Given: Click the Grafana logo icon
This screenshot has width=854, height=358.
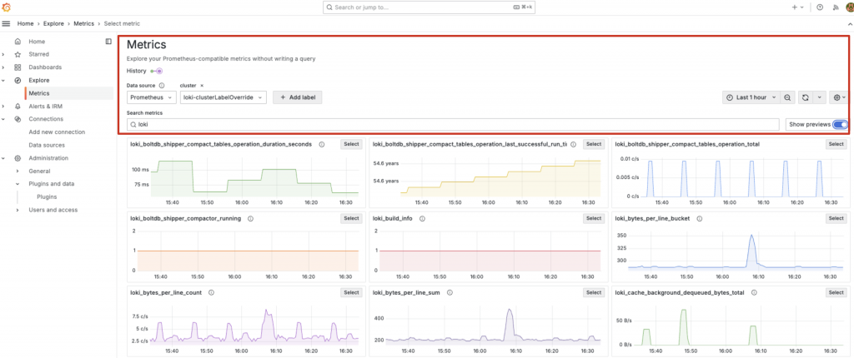Looking at the screenshot, I should [x=6, y=7].
